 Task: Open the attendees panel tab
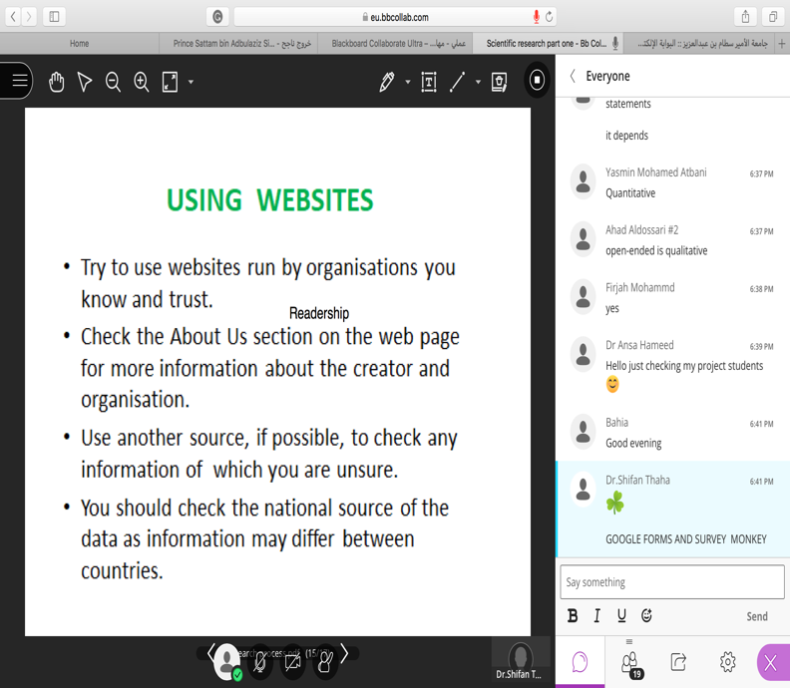point(629,662)
